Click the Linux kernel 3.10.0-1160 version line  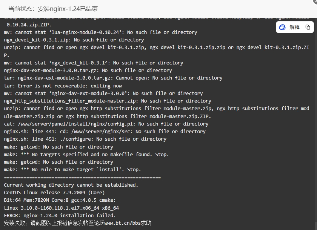pyautogui.click(x=62, y=208)
